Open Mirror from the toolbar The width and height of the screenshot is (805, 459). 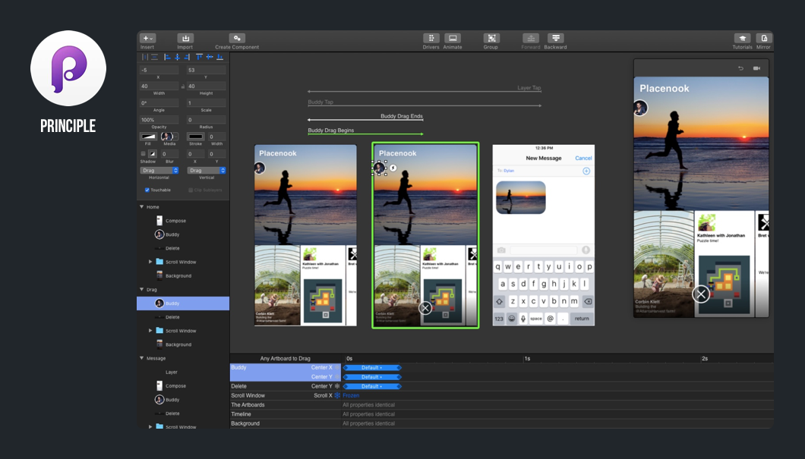pos(763,39)
